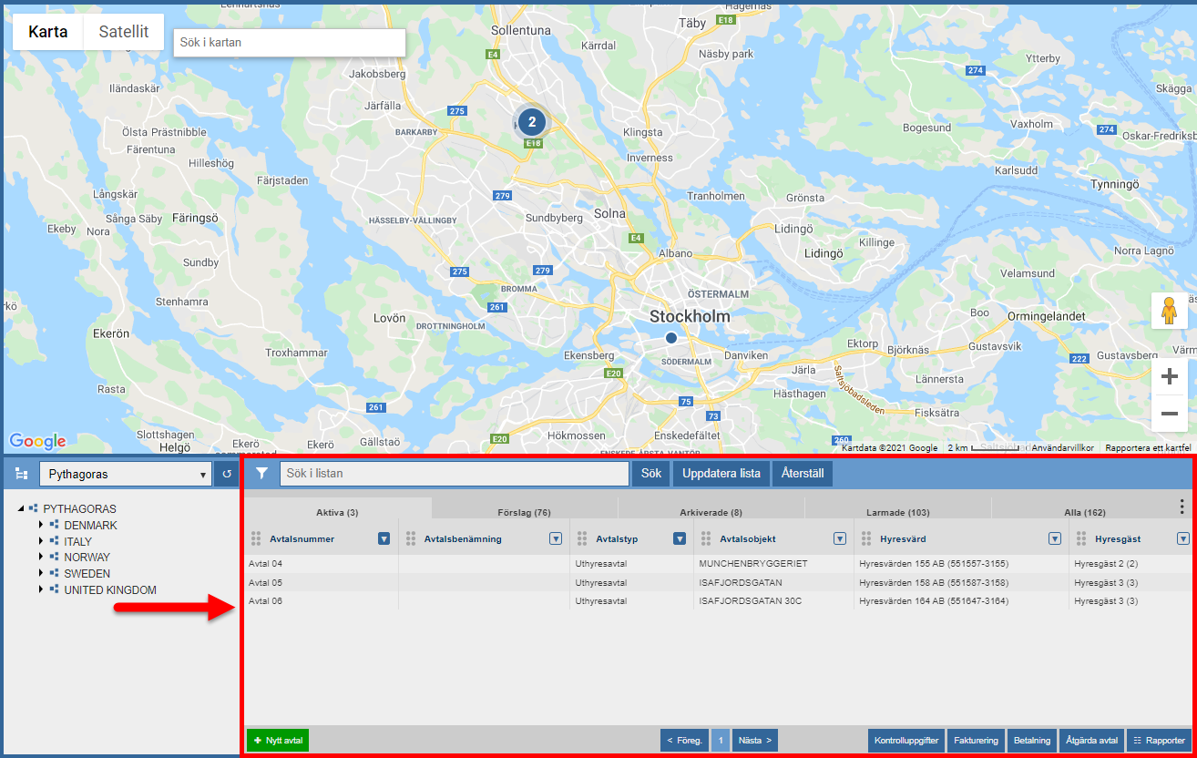Switch map to Satellit view
Screen dimensions: 1197x758
[x=124, y=32]
